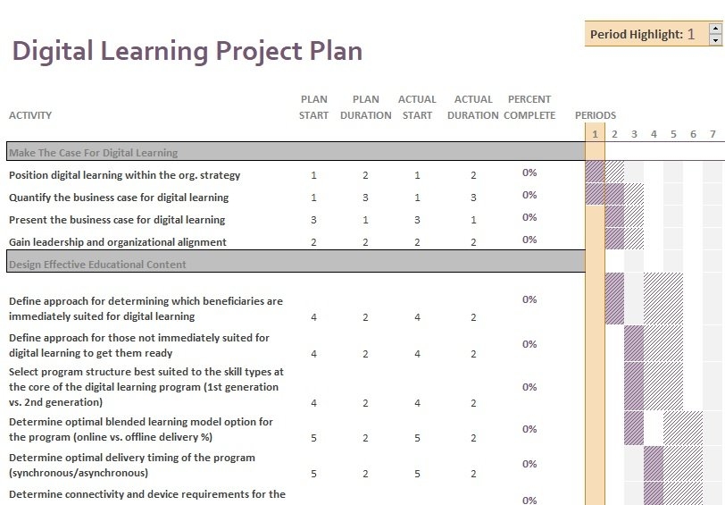Click the Period Highlight spinner up arrow

click(x=715, y=29)
